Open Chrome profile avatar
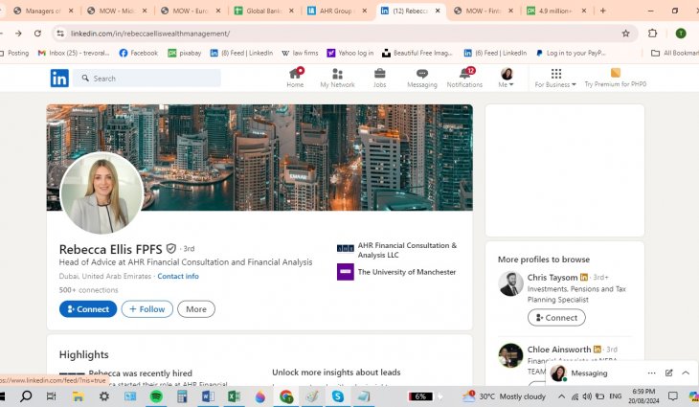Viewport: 699px width, 407px height. (680, 33)
